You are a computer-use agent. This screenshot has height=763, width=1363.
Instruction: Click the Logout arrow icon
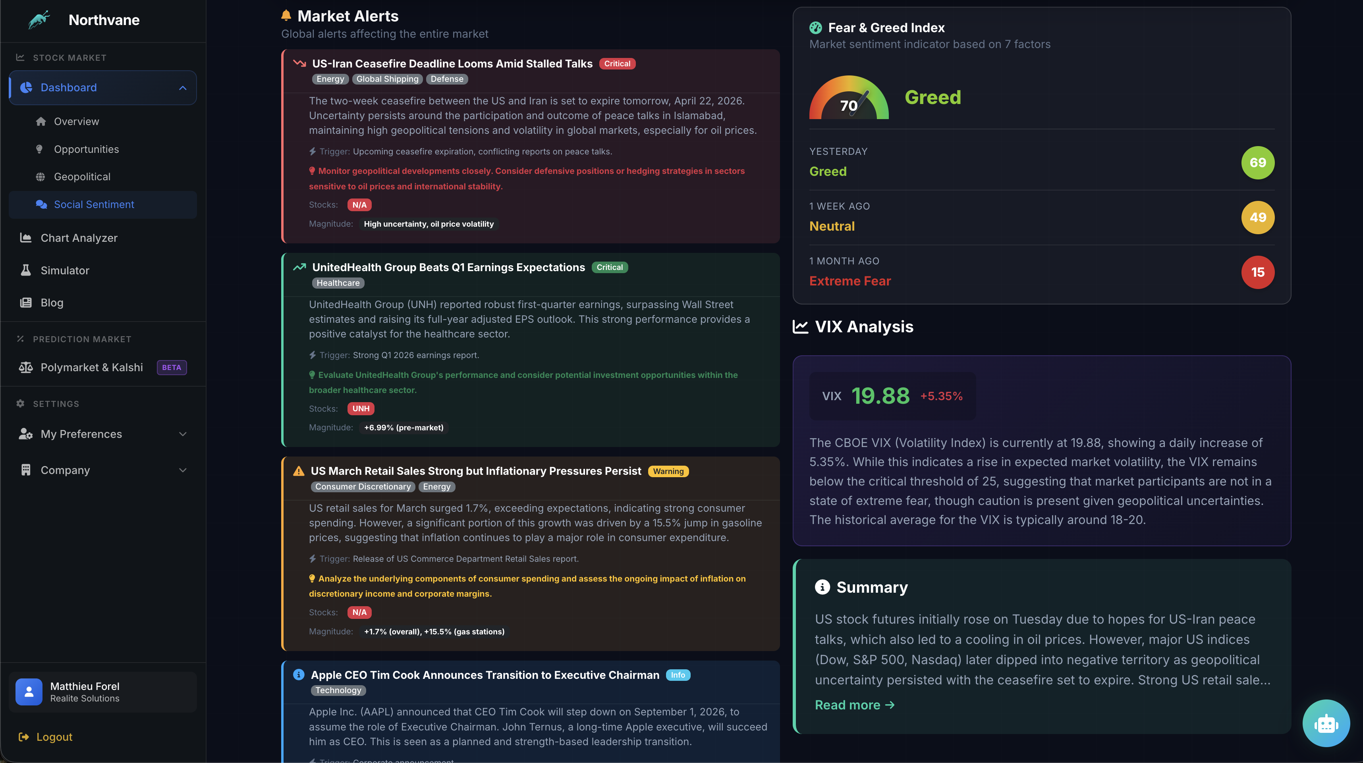(24, 736)
